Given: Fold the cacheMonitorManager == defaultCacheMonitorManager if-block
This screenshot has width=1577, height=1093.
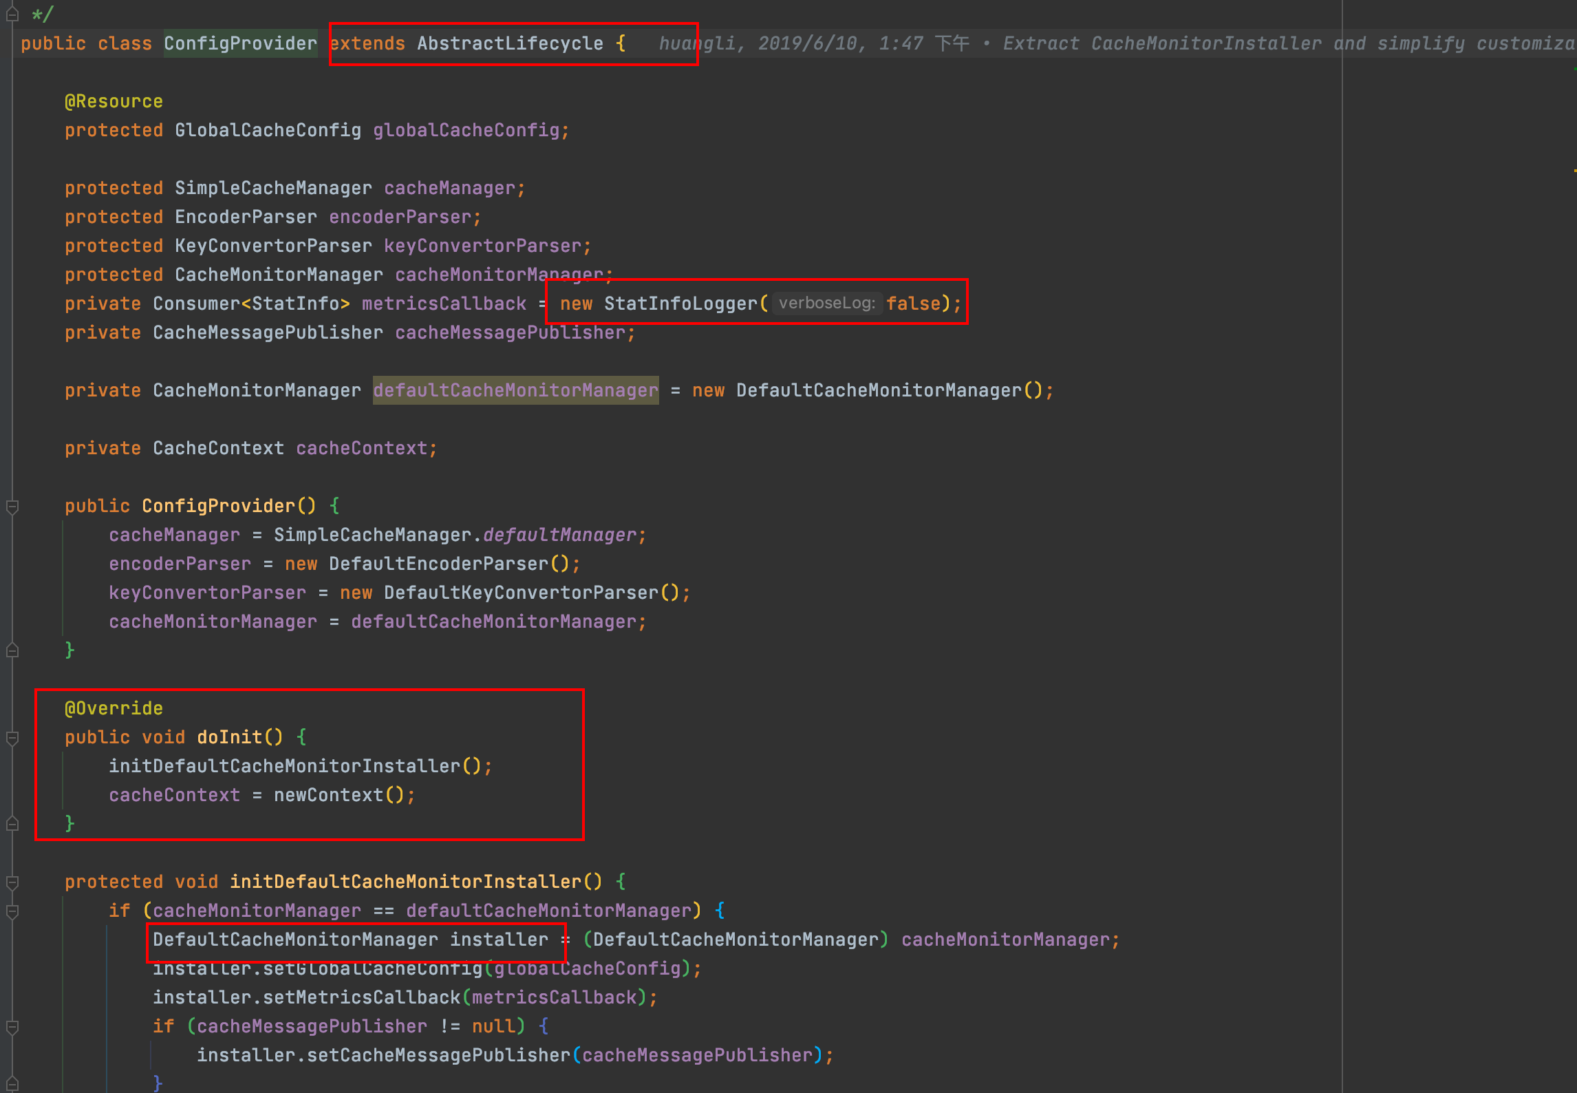Looking at the screenshot, I should (12, 912).
